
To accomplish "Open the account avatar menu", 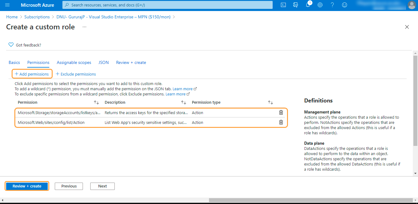I will pyautogui.click(x=412, y=5).
